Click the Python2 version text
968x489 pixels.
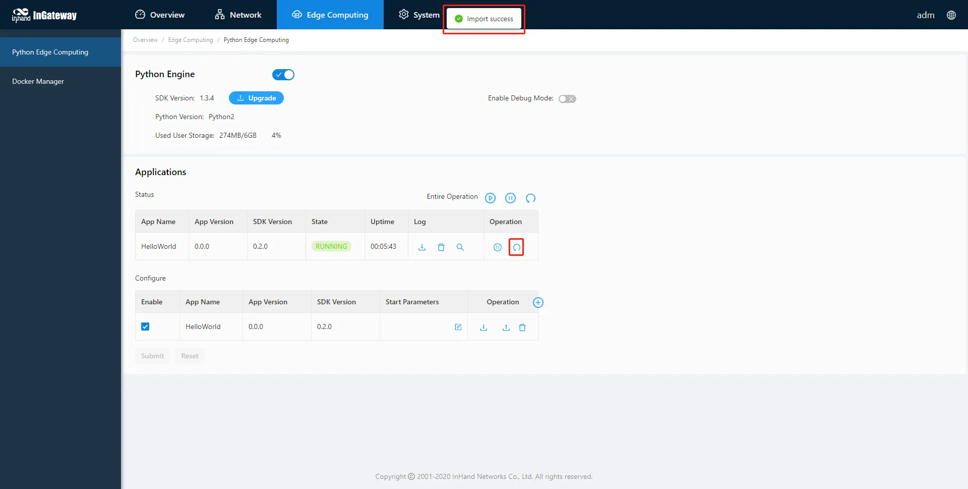tap(221, 117)
